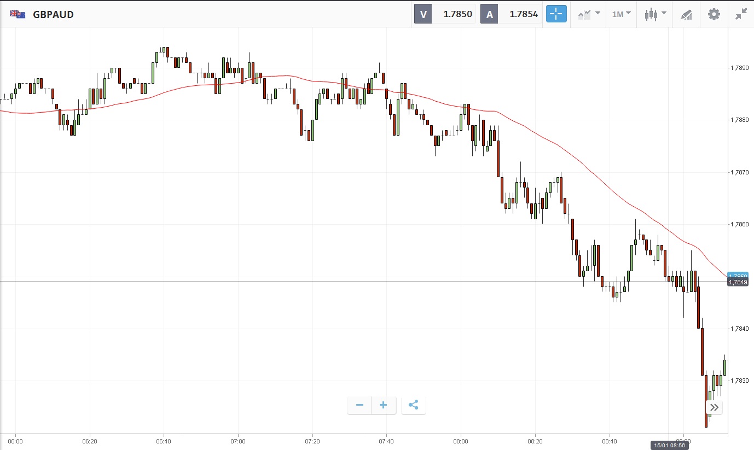Click the GBPAUD flag icon

[x=18, y=14]
